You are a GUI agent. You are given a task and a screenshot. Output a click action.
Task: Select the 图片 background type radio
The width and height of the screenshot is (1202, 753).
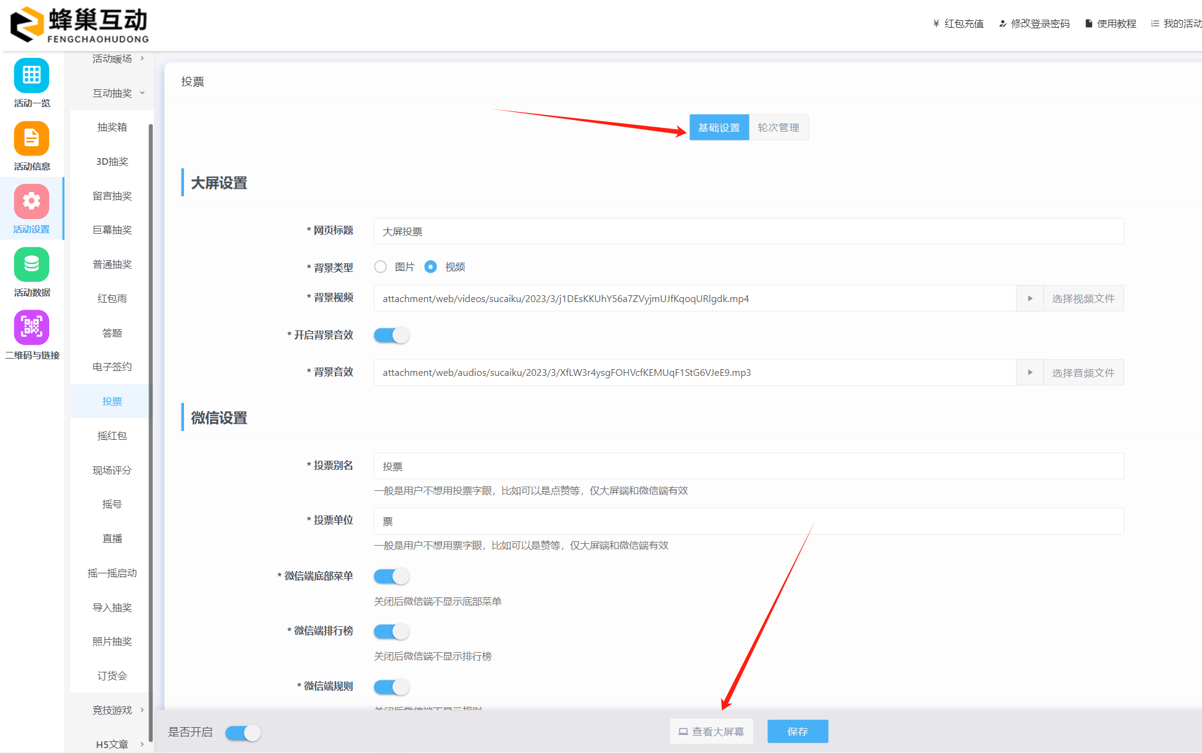[x=380, y=266]
